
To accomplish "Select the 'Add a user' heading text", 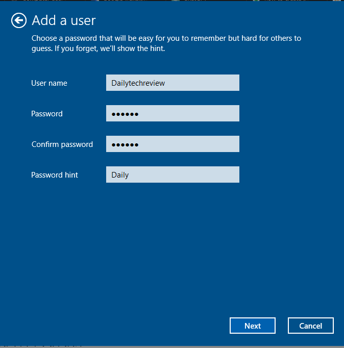I will 64,20.
